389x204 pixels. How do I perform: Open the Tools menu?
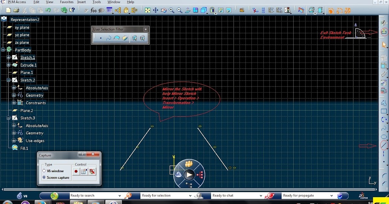click(x=96, y=2)
